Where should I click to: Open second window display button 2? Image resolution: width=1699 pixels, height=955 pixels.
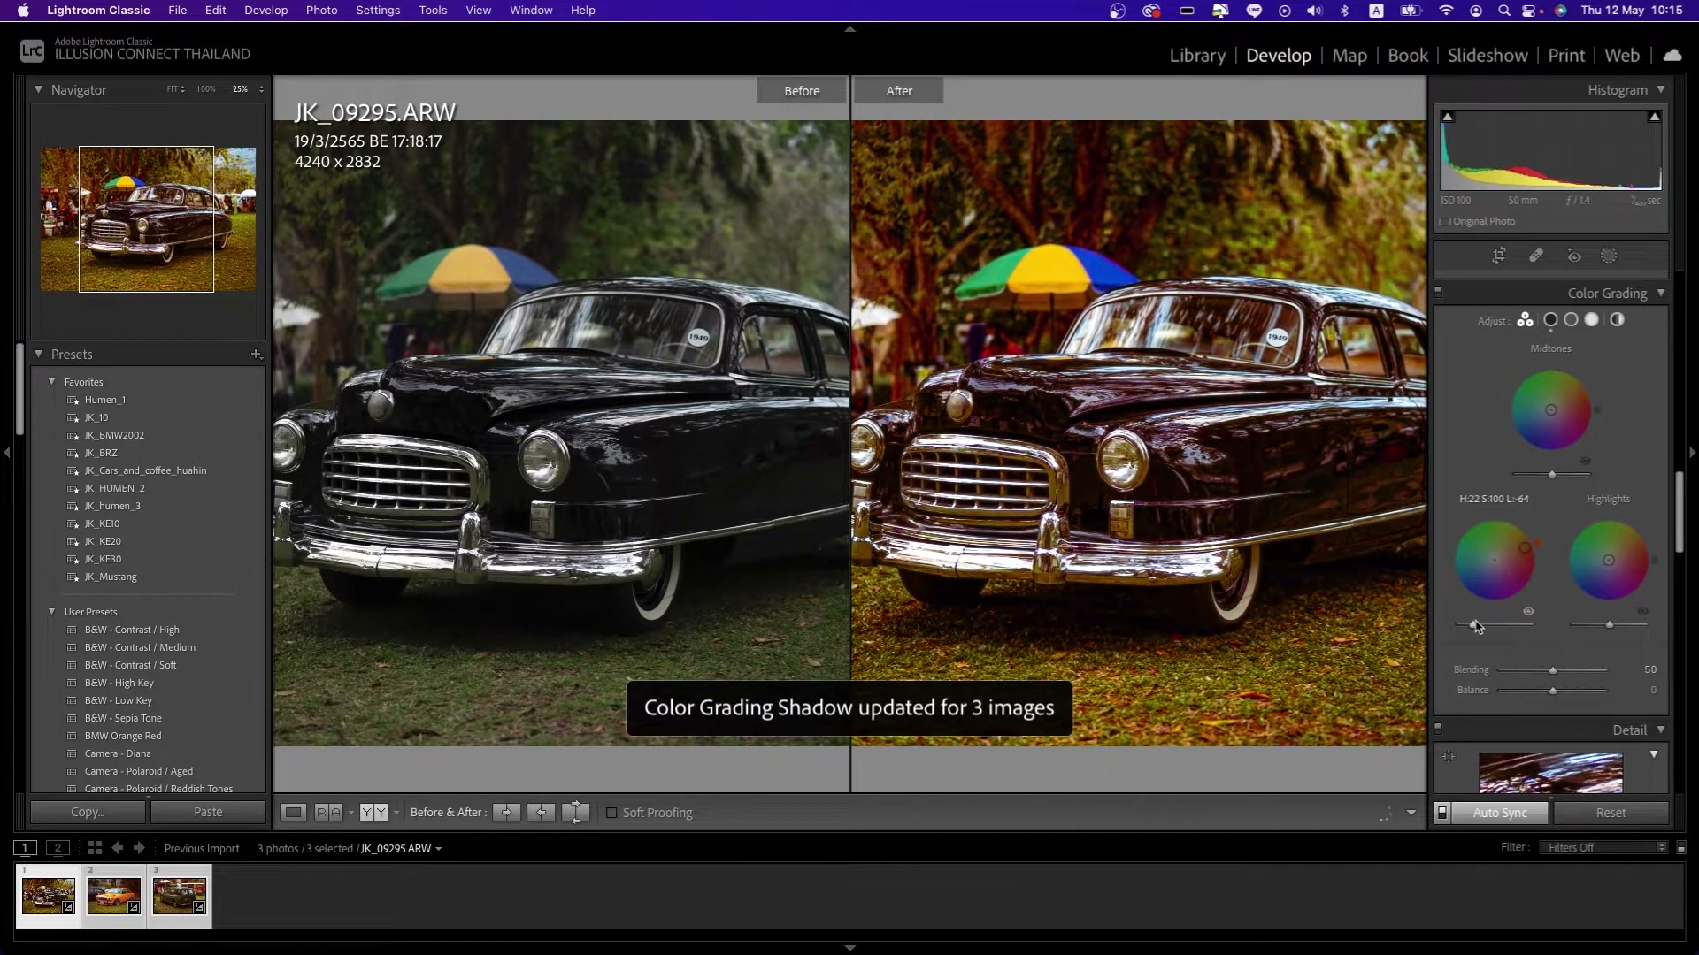click(x=58, y=847)
